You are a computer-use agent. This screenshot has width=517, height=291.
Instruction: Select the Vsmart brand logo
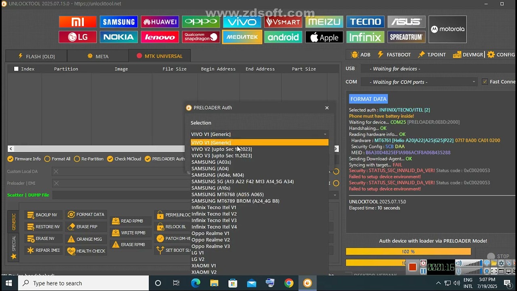point(283,22)
